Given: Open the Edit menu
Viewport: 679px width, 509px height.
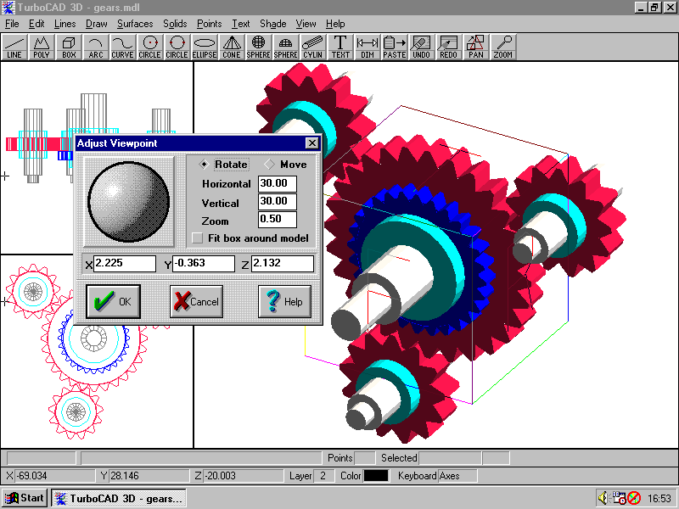Looking at the screenshot, I should (x=36, y=24).
